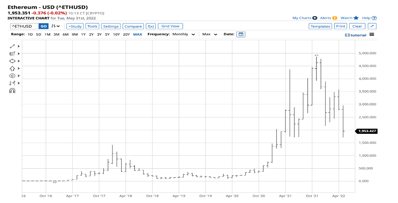Expand the shapes tool submenu arrow

19,61
